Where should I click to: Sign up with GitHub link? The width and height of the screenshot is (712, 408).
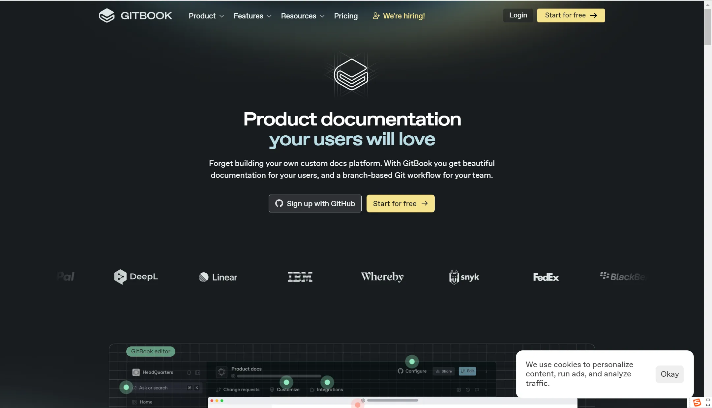pyautogui.click(x=315, y=203)
